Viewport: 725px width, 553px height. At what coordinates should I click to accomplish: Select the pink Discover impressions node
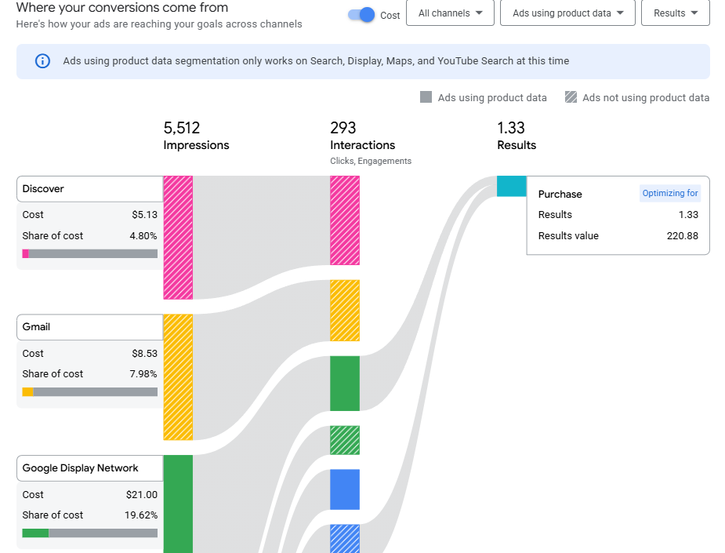177,235
